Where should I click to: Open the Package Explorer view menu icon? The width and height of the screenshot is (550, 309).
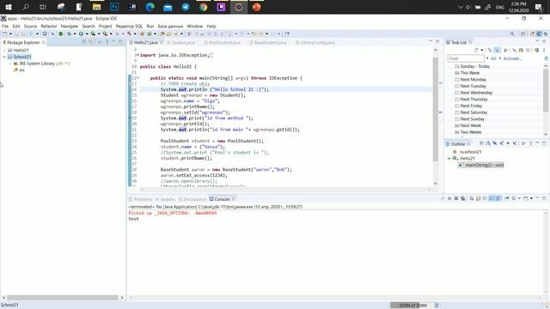[107, 42]
